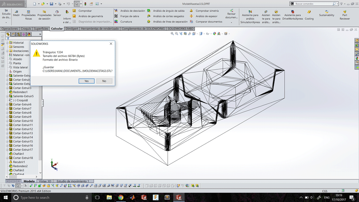Screen dimensions: 359x202
Task: Open Task View on the taskbar
Action: coord(97,197)
